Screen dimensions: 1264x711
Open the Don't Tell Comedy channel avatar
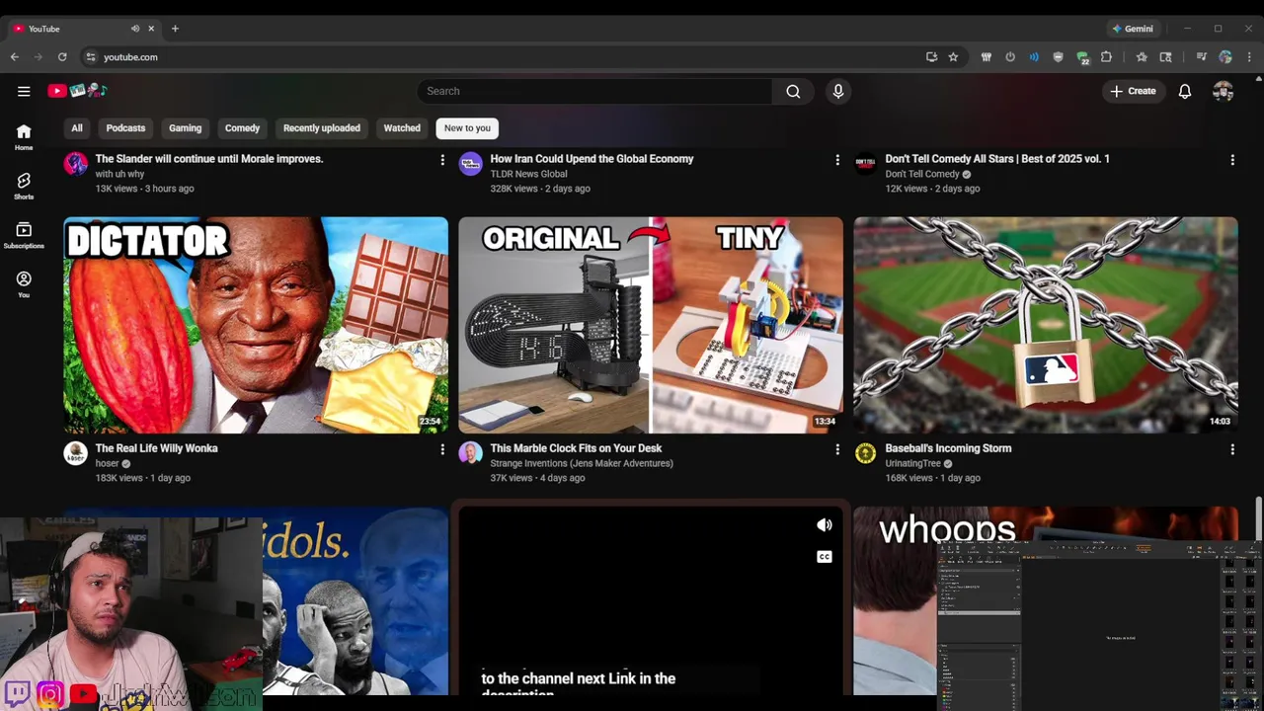click(866, 164)
